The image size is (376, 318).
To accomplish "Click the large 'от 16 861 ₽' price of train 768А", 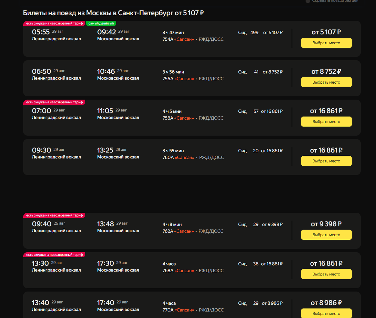I will click(326, 264).
